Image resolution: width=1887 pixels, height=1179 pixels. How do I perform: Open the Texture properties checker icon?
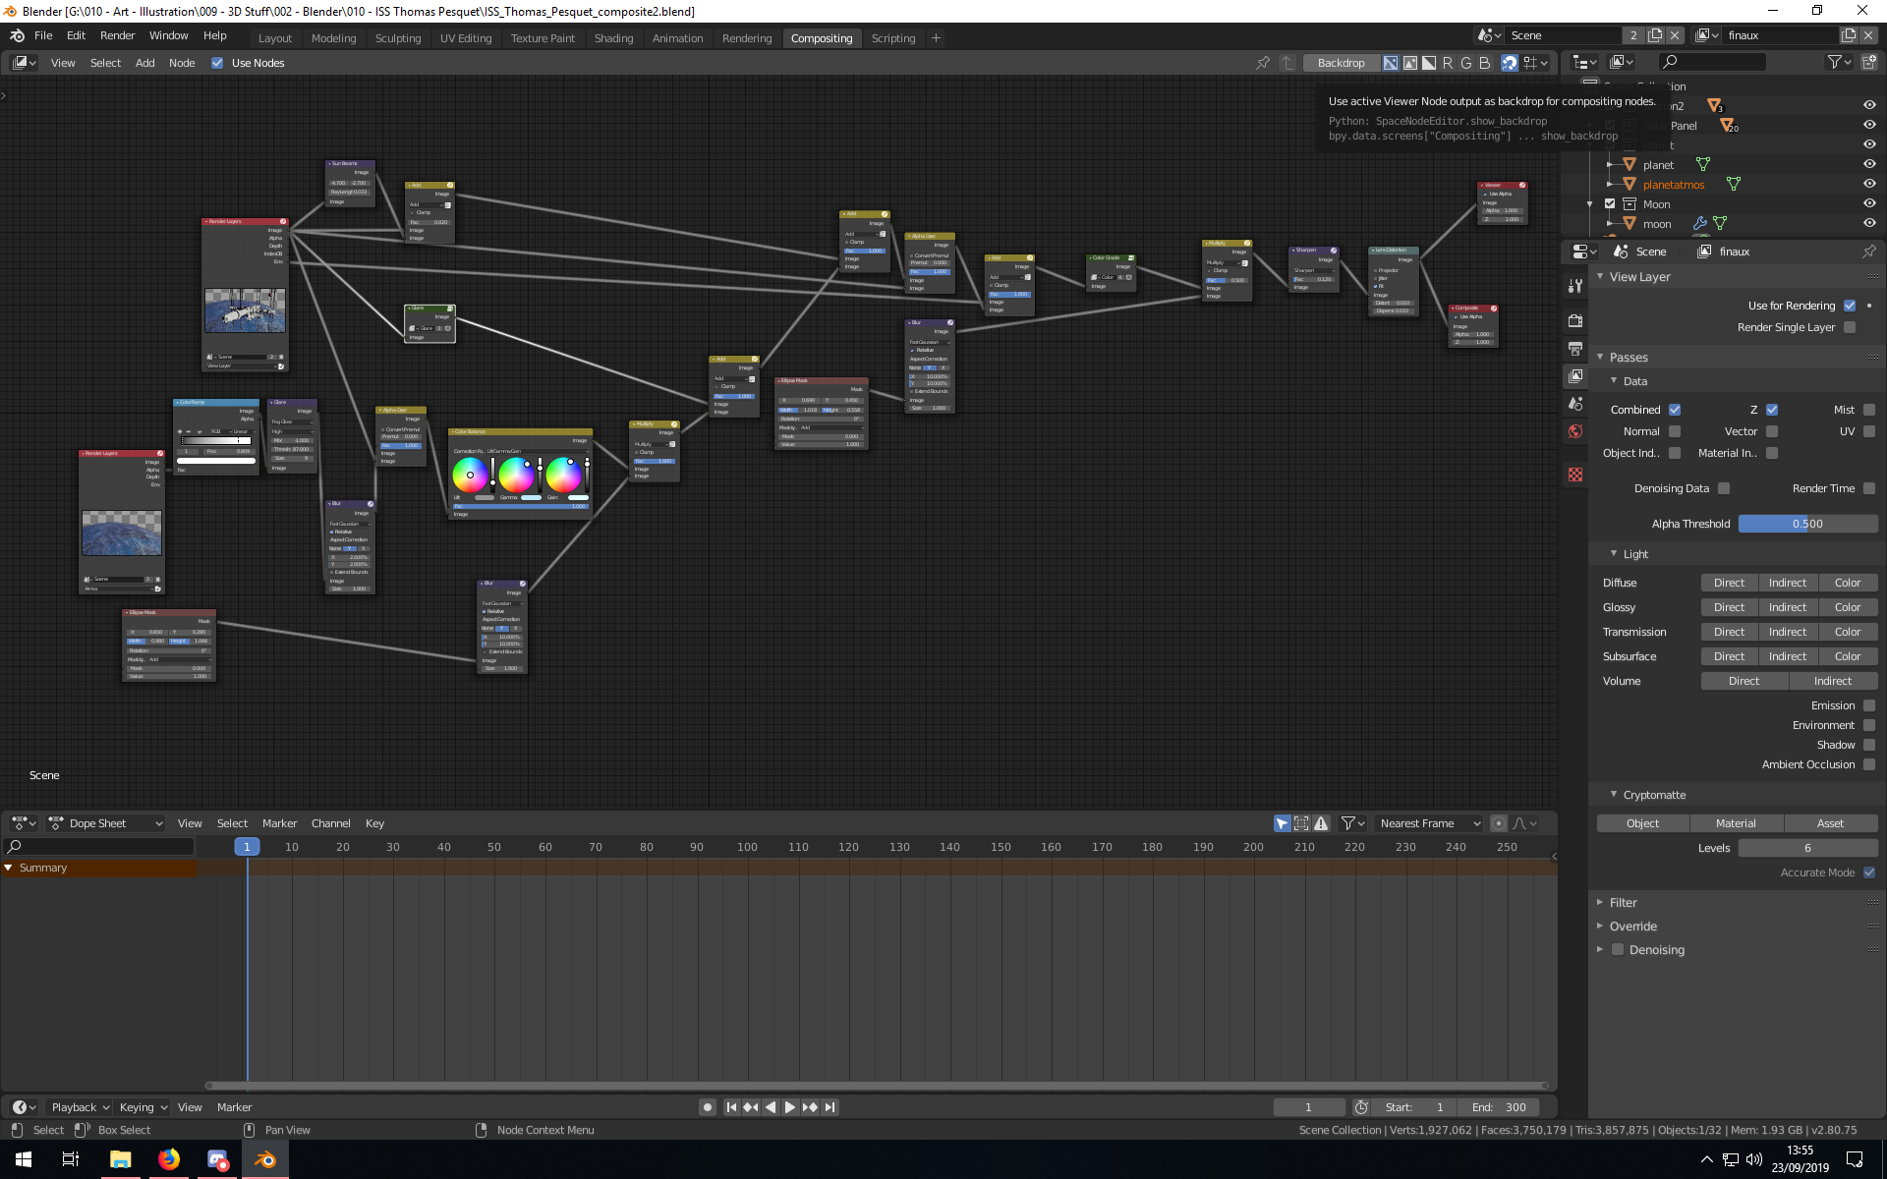coord(1575,475)
